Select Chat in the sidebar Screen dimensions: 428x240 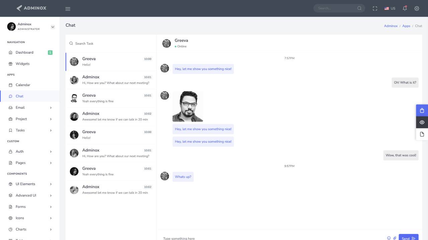(x=30, y=96)
